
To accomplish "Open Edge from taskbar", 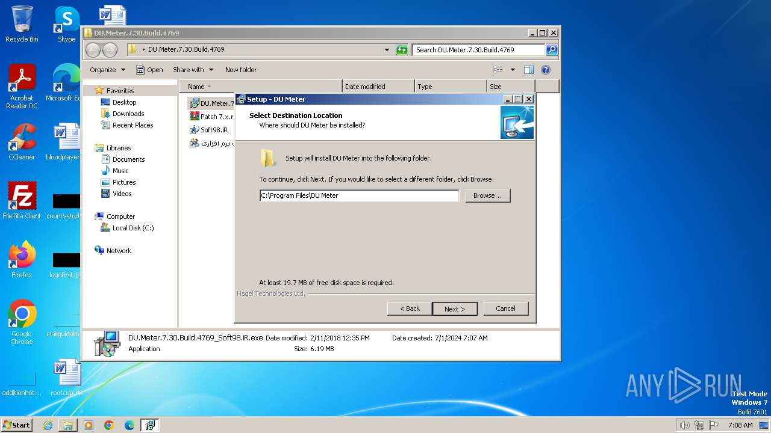I will tap(129, 425).
